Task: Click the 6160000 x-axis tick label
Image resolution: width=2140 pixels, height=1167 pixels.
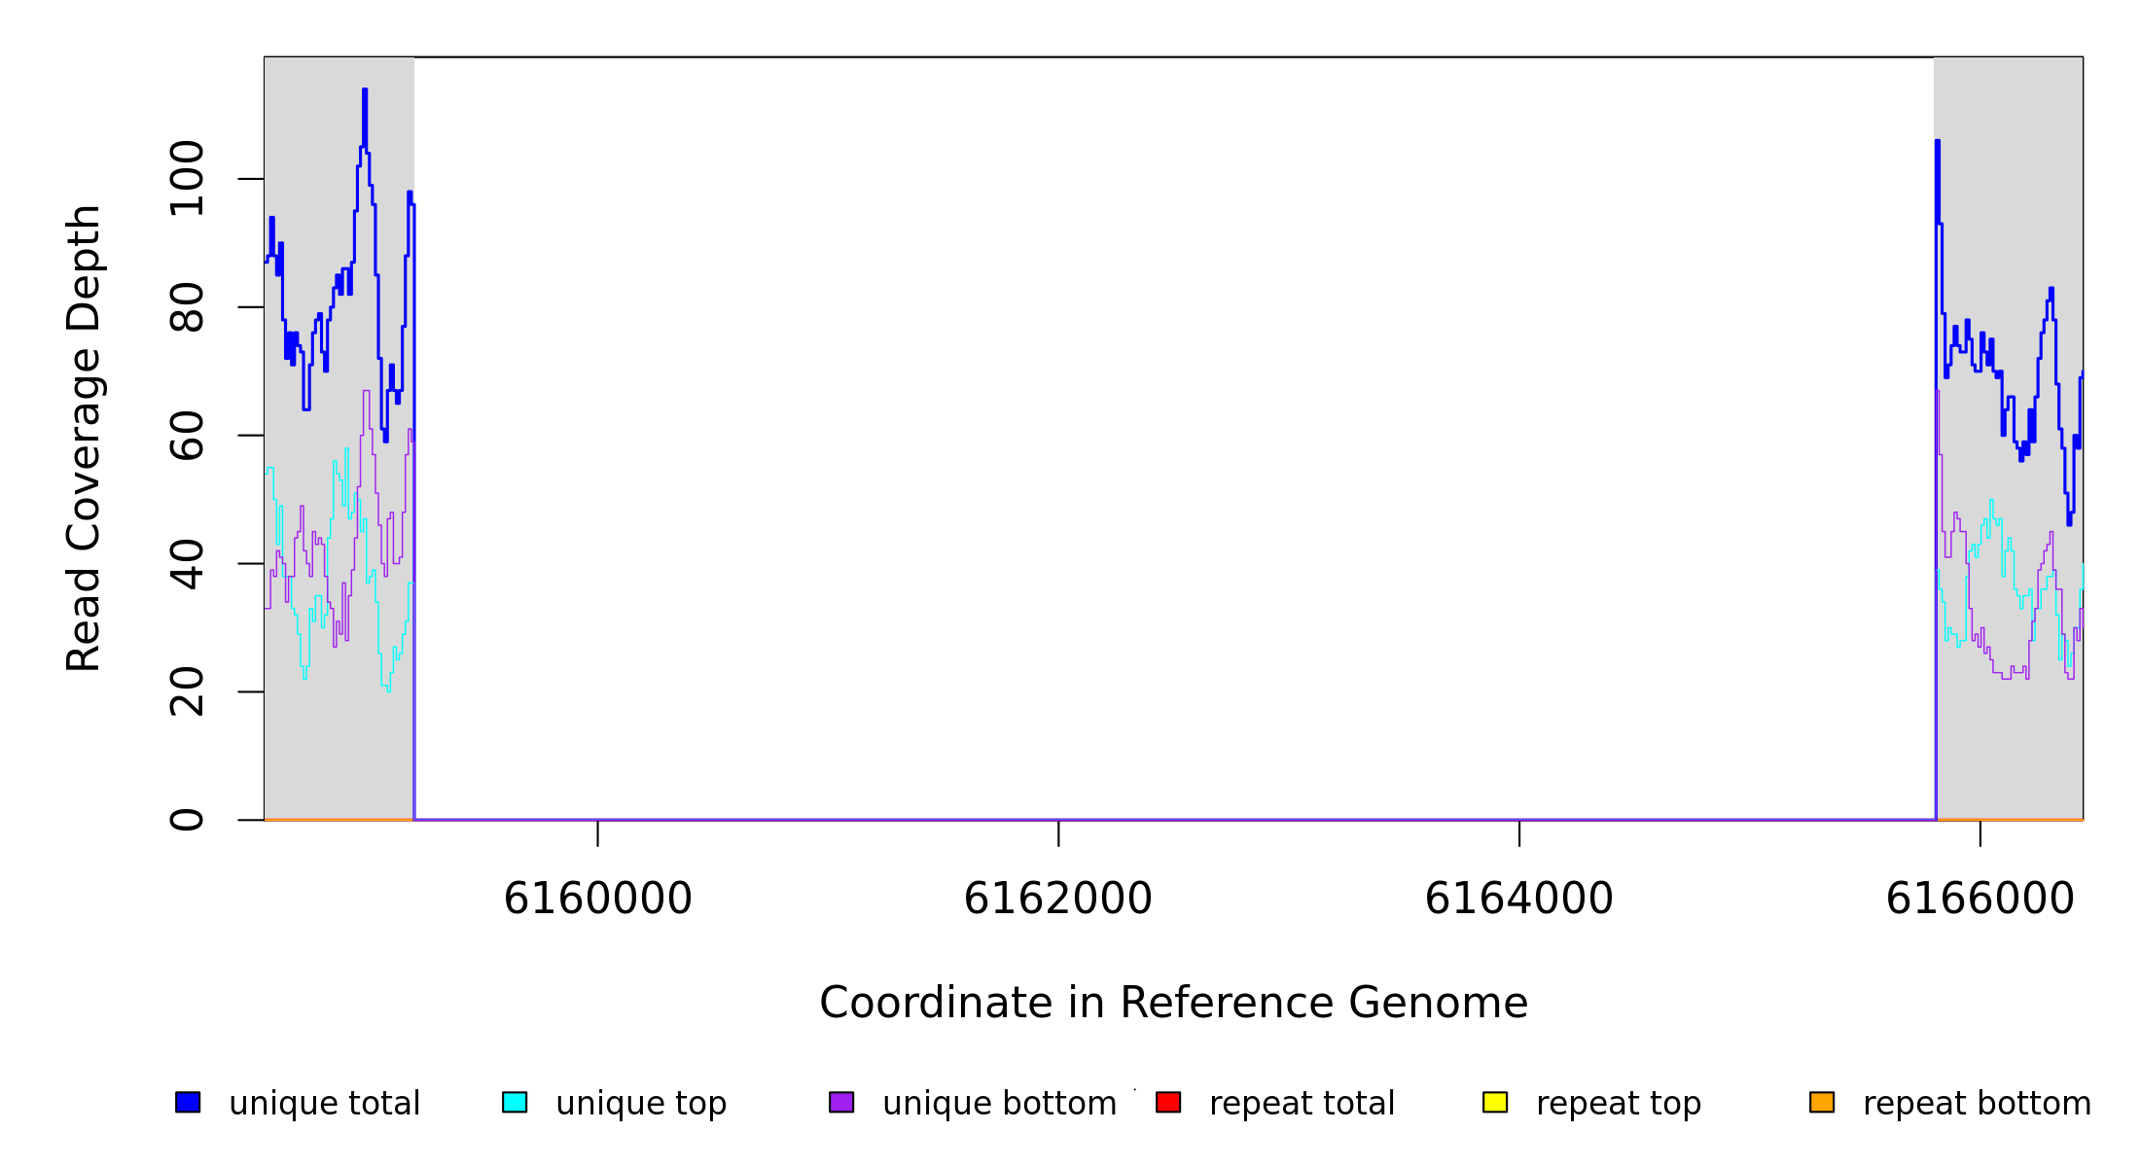Action: coord(597,899)
